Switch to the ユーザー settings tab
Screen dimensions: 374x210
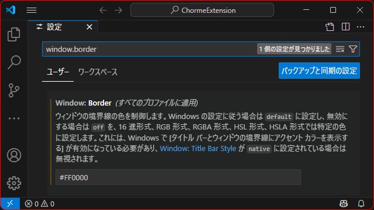tap(58, 72)
